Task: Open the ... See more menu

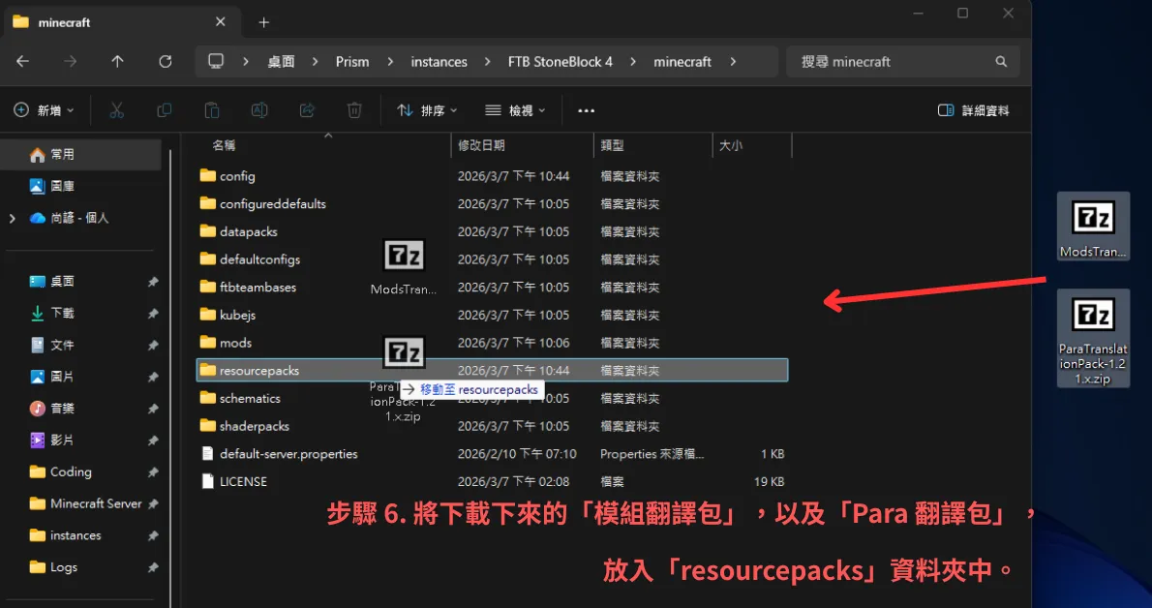Action: click(x=586, y=109)
